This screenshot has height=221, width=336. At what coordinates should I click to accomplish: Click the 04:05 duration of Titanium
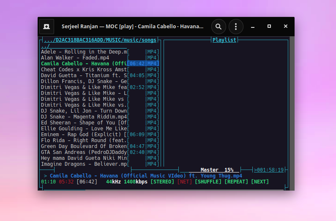(x=137, y=75)
